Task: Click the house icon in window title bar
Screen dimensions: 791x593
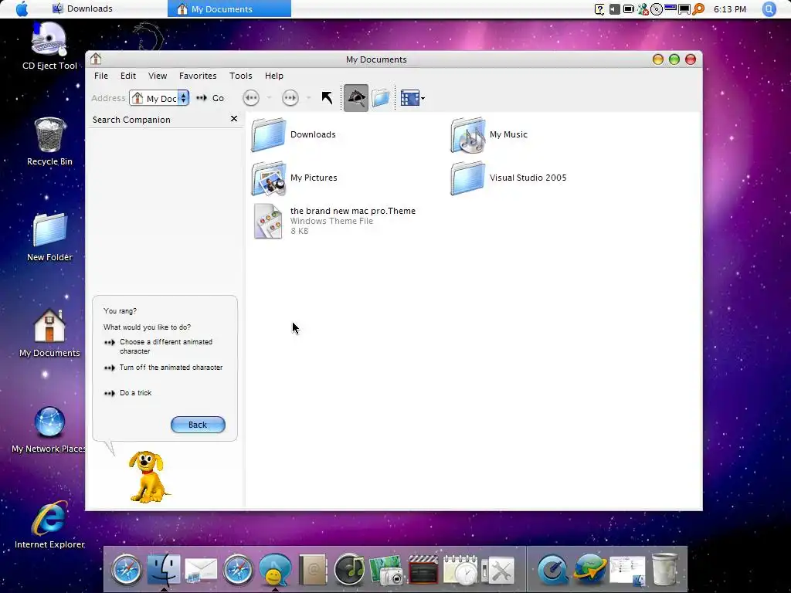Action: tap(96, 59)
